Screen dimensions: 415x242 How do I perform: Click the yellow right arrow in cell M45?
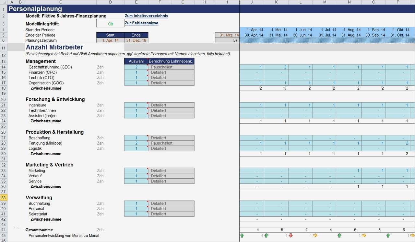coord(315,236)
